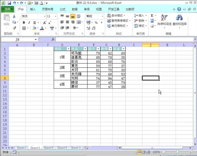Open filter dropdown on 姓名 header
Screen dimensions: 197x156
pos(85,49)
